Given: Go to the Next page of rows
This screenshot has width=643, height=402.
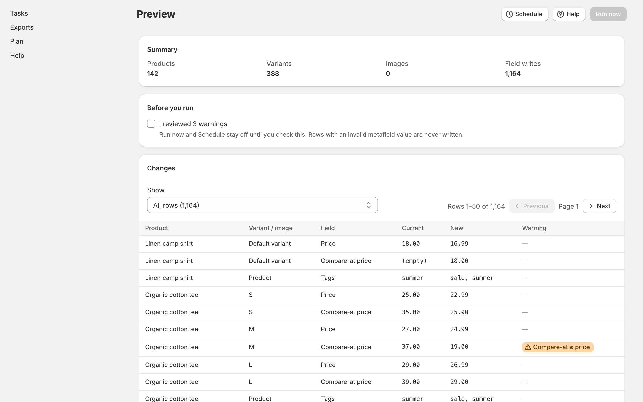Looking at the screenshot, I should (x=600, y=206).
